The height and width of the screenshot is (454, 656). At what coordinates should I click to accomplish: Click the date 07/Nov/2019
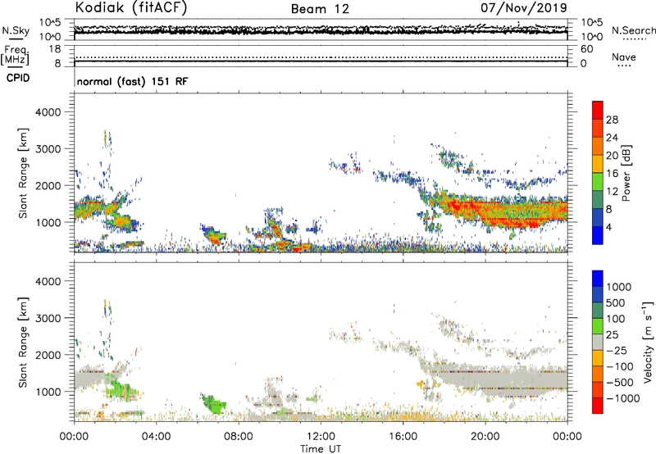[523, 7]
